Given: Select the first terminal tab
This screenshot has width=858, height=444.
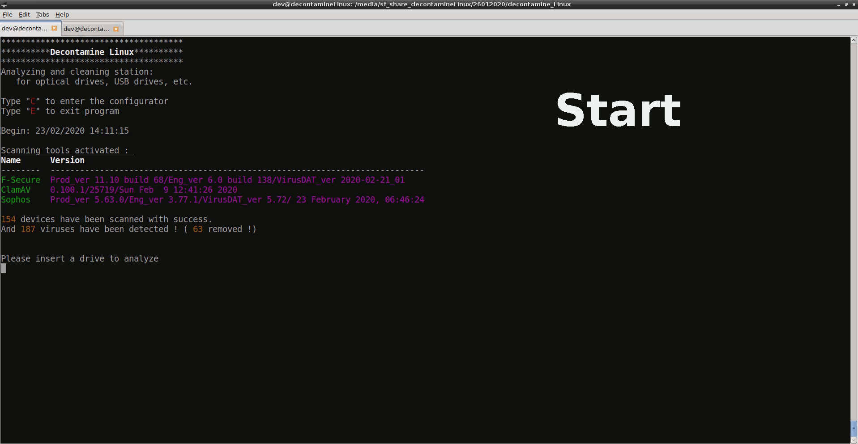Looking at the screenshot, I should click(x=25, y=28).
